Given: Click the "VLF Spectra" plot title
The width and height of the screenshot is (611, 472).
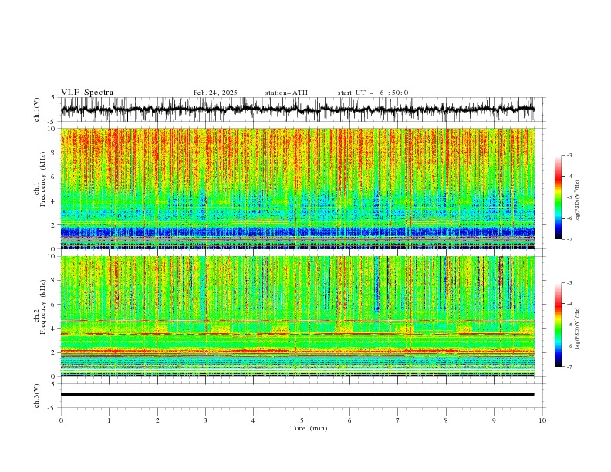Looking at the screenshot, I should click(87, 93).
